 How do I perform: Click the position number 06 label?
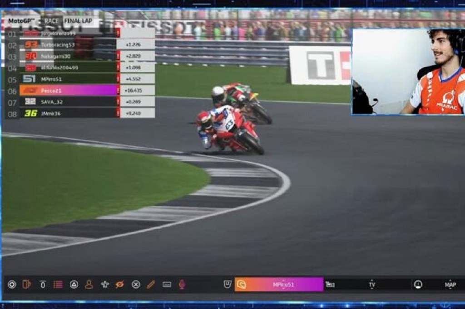point(12,91)
